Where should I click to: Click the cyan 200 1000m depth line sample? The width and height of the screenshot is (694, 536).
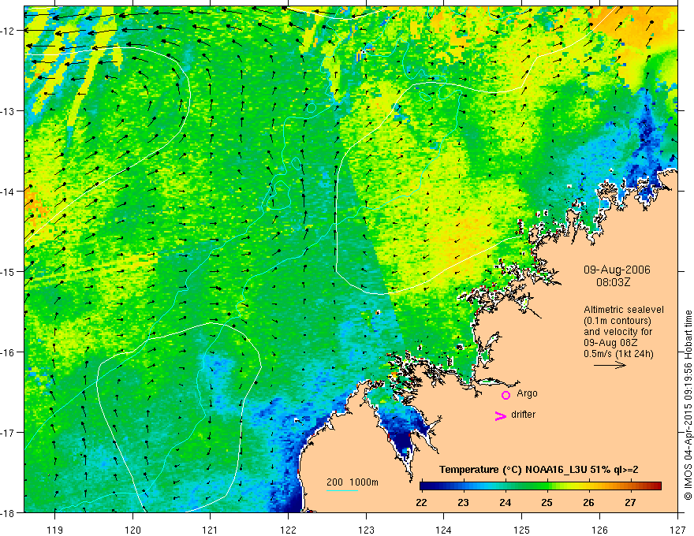(x=342, y=490)
